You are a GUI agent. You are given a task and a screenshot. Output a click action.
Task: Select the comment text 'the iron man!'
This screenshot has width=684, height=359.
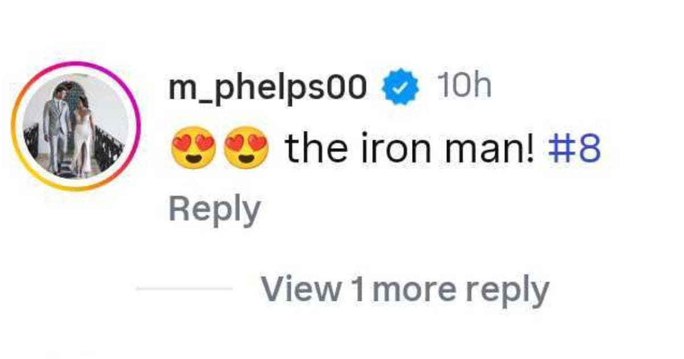[410, 146]
